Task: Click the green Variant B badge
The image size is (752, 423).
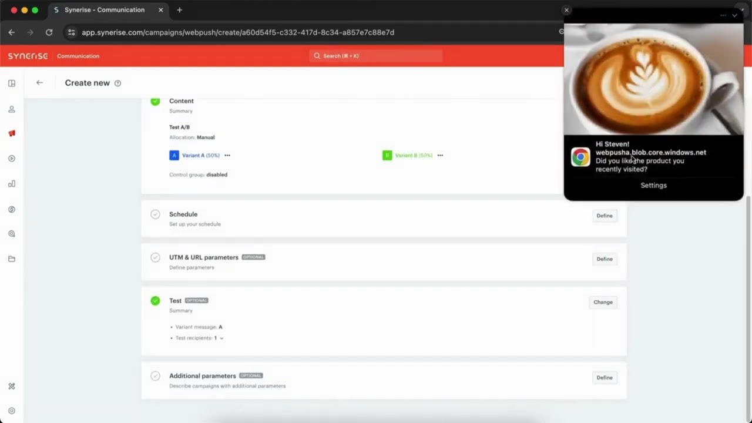Action: tap(387, 155)
